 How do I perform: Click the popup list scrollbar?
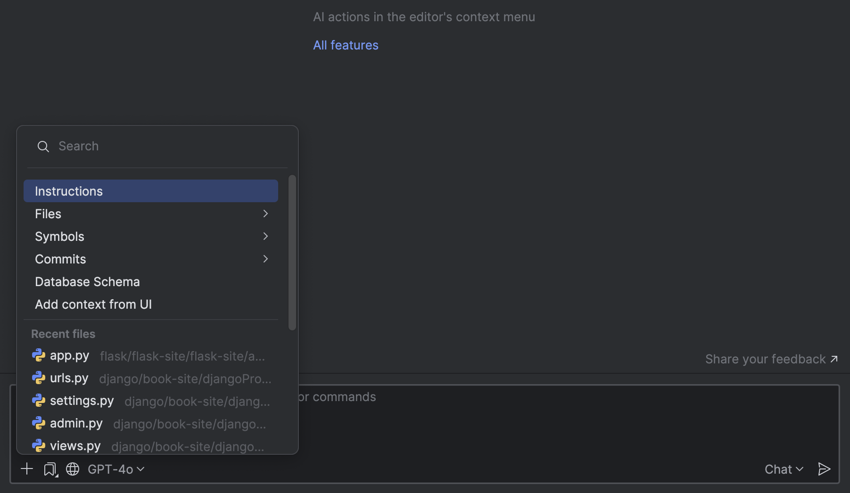tap(292, 253)
